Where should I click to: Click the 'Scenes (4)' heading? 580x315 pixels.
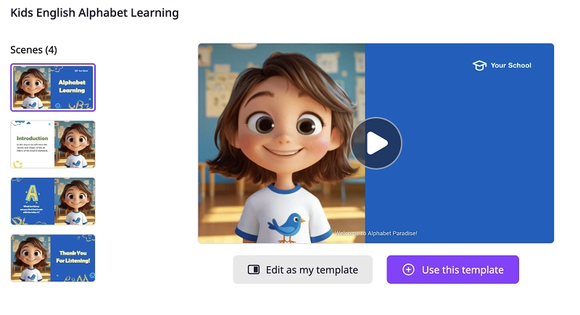[33, 50]
